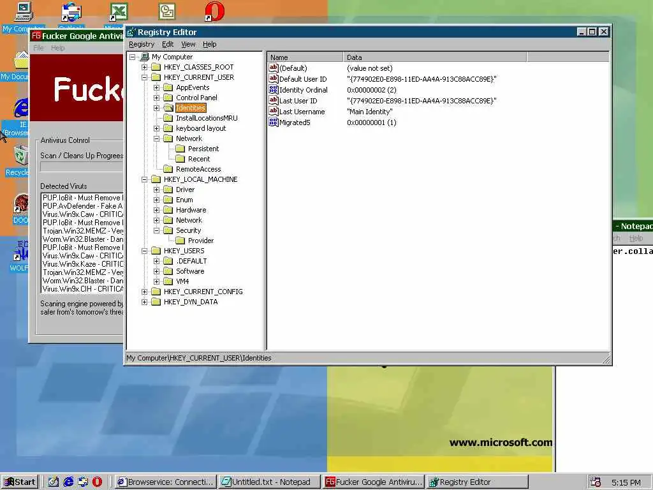Expand the Identities key
This screenshot has width=653, height=490.
157,108
